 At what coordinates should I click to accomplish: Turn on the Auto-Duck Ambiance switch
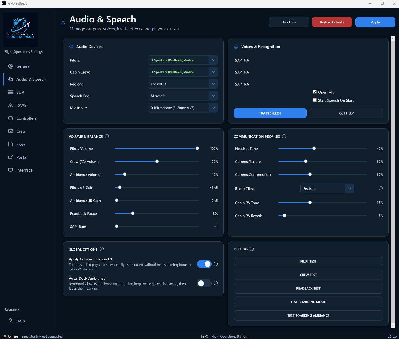point(204,283)
